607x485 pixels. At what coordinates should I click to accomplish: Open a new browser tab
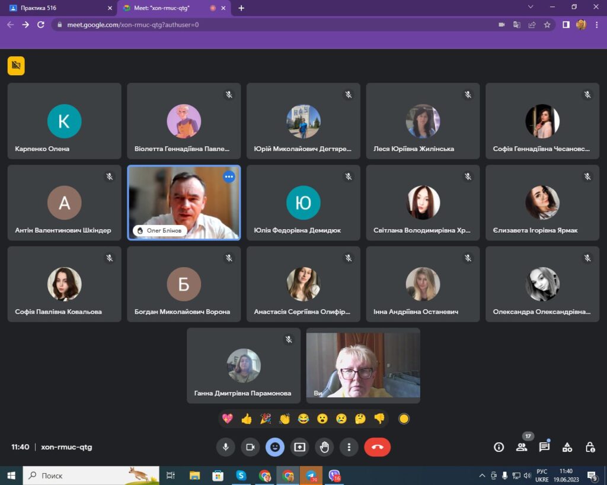click(241, 8)
